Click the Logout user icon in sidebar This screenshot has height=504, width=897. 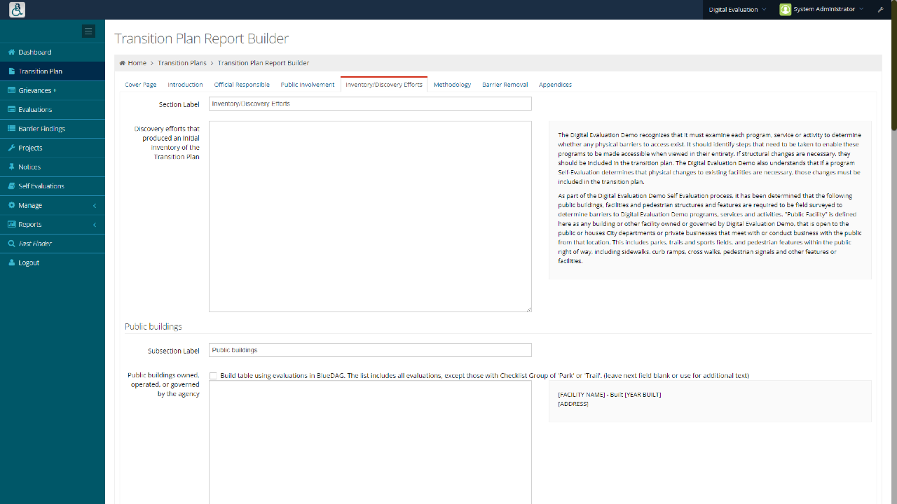[x=12, y=262]
